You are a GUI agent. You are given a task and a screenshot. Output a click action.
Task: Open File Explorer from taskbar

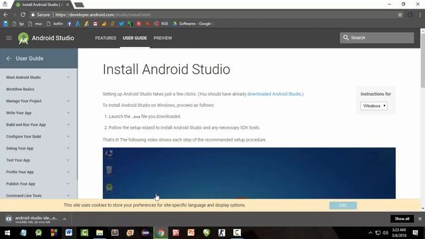(100, 233)
